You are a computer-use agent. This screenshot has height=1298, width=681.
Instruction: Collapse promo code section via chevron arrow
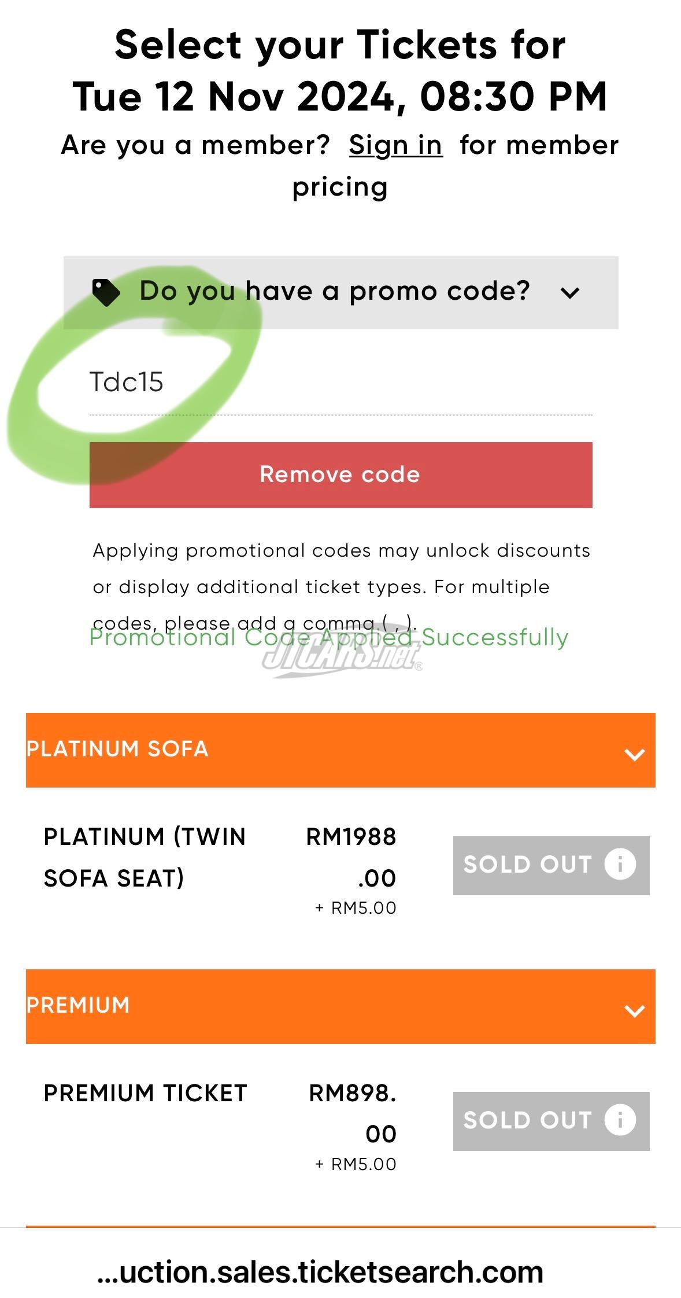click(x=569, y=293)
